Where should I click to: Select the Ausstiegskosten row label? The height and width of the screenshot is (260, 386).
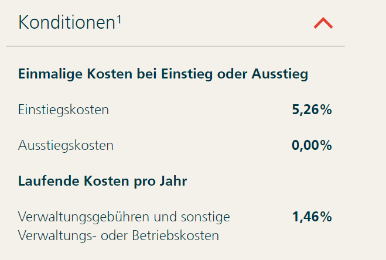point(66,145)
